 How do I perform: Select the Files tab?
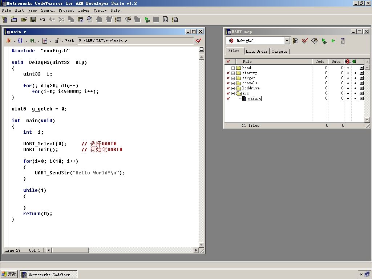pos(234,51)
